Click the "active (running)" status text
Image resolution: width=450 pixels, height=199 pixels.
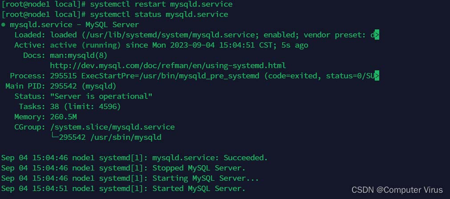point(85,45)
